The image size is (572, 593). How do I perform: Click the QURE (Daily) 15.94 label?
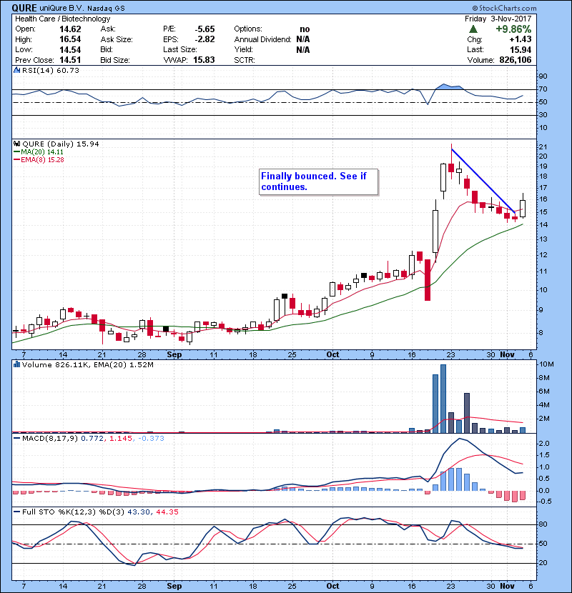point(61,144)
